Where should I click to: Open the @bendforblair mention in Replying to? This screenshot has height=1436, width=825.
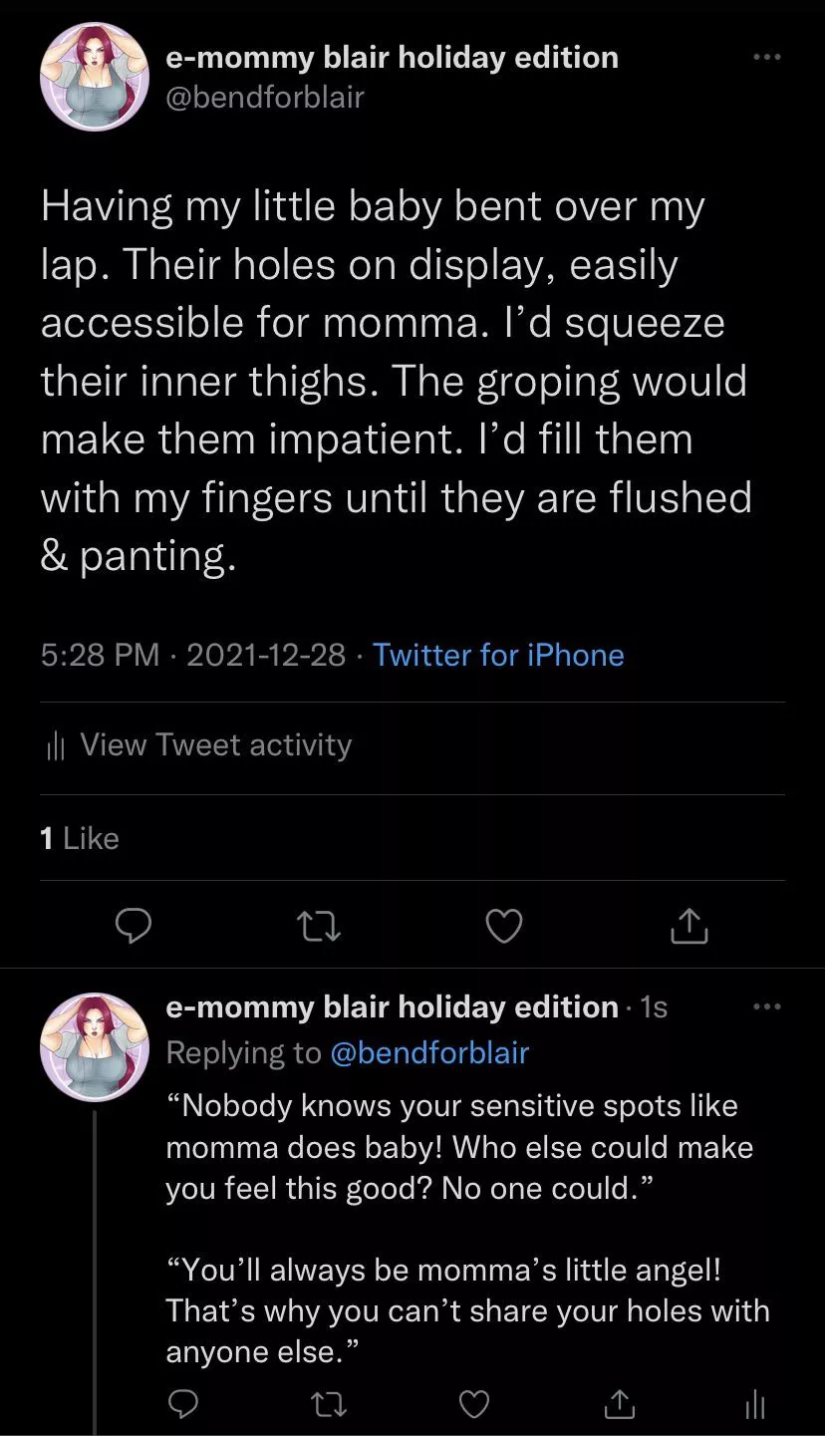tap(428, 1052)
